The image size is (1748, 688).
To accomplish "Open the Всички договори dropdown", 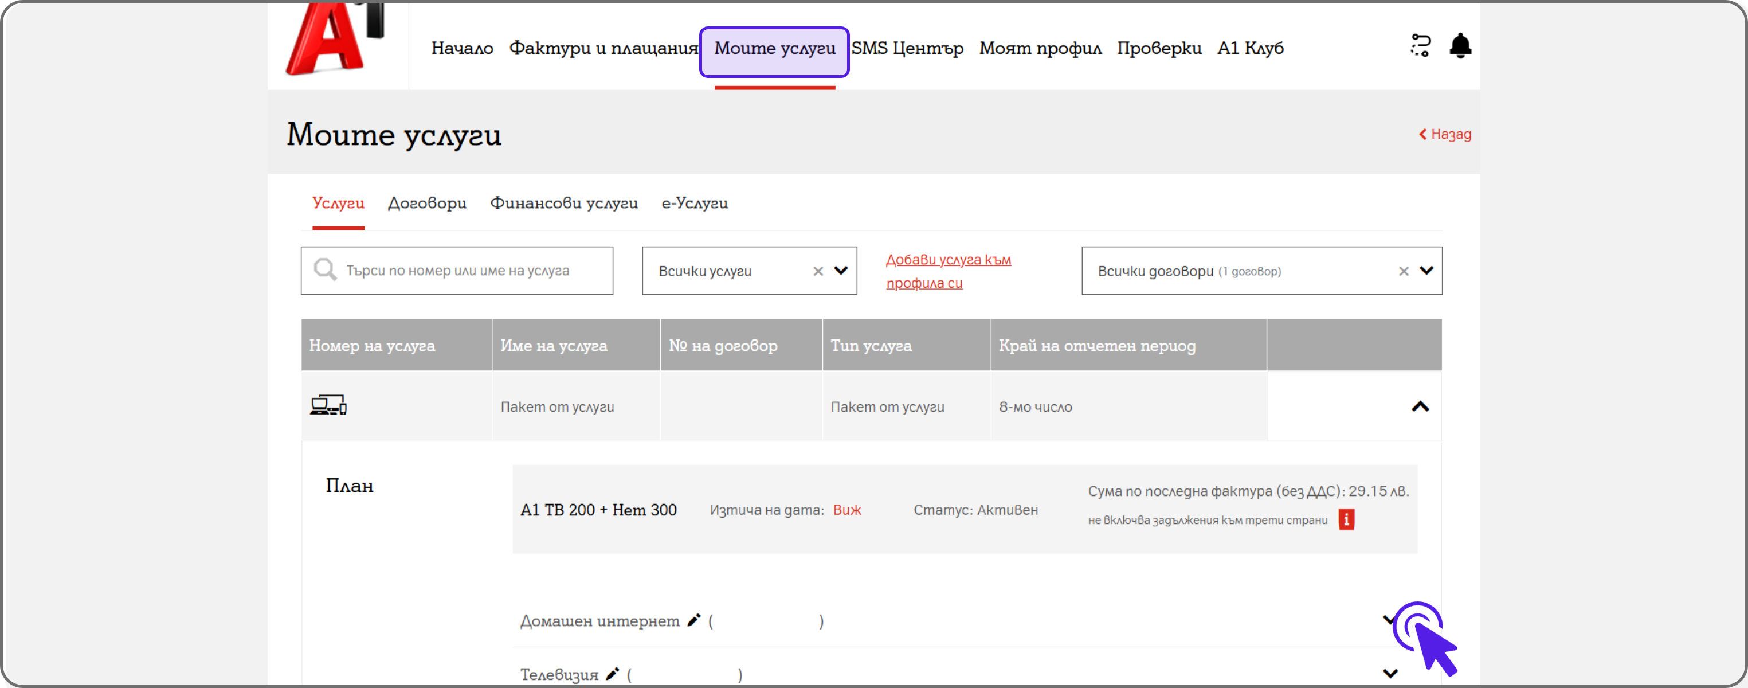I will (x=1426, y=271).
